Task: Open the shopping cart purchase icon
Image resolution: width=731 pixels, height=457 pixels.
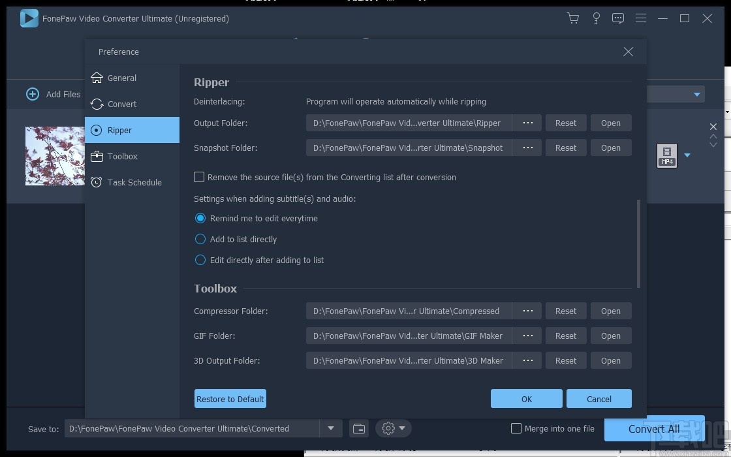Action: click(x=573, y=18)
